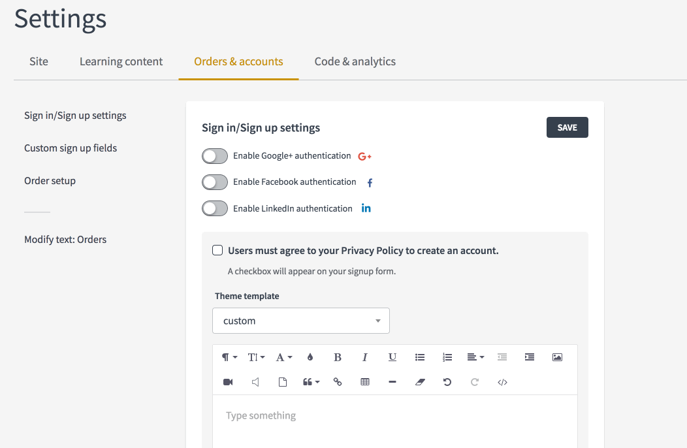Insert image into editor

click(557, 357)
